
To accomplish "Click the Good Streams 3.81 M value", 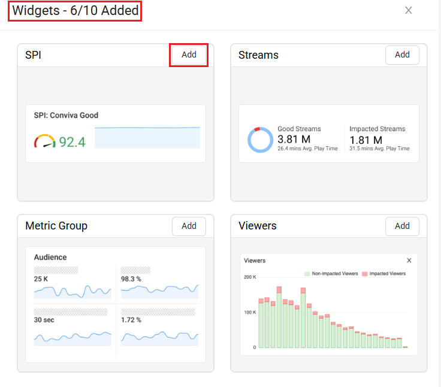I will pyautogui.click(x=294, y=139).
